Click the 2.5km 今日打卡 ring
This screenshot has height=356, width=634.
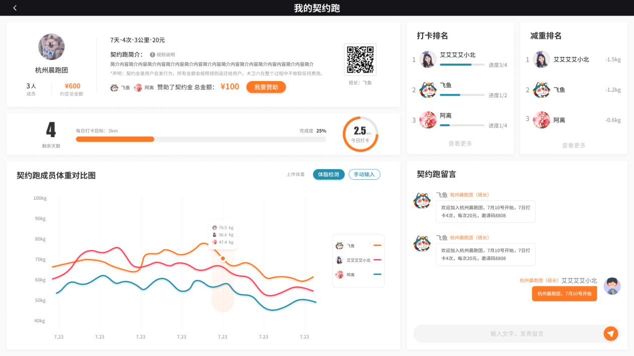pyautogui.click(x=360, y=134)
